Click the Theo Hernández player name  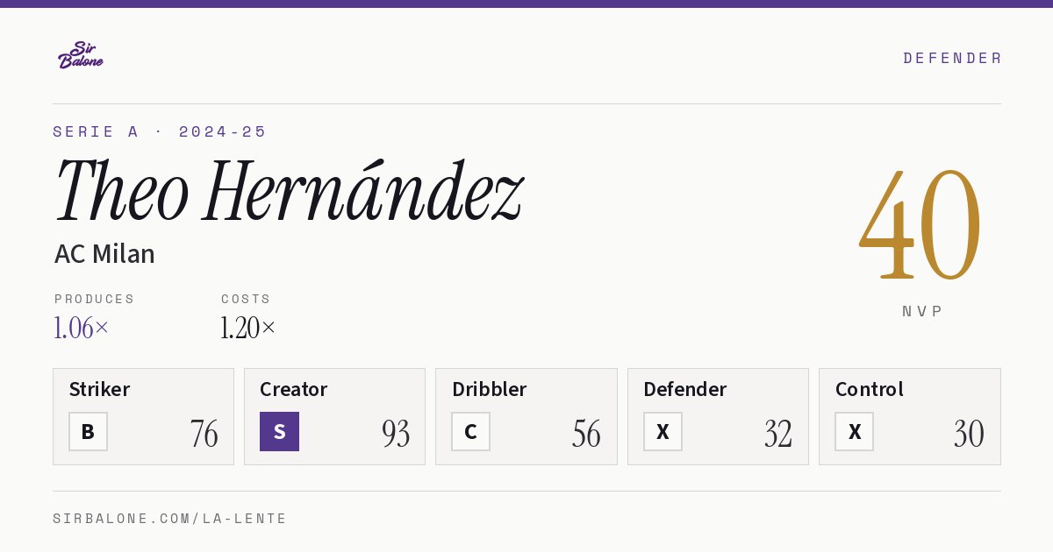(289, 190)
